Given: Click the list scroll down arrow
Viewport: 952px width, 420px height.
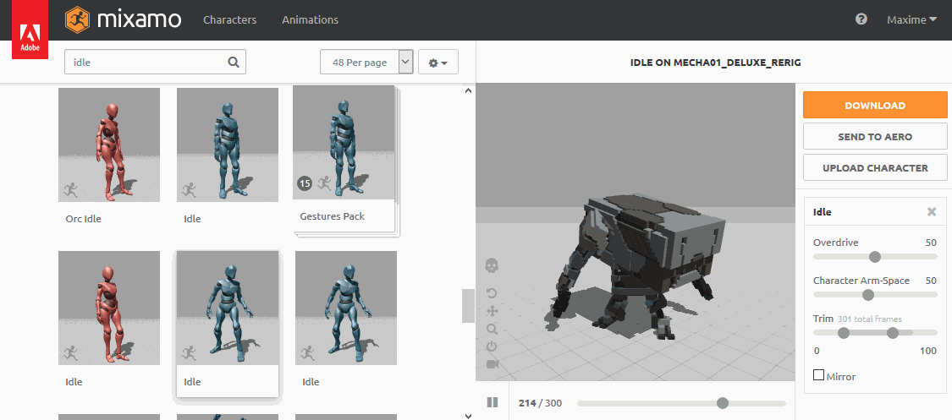Looking at the screenshot, I should pos(467,415).
